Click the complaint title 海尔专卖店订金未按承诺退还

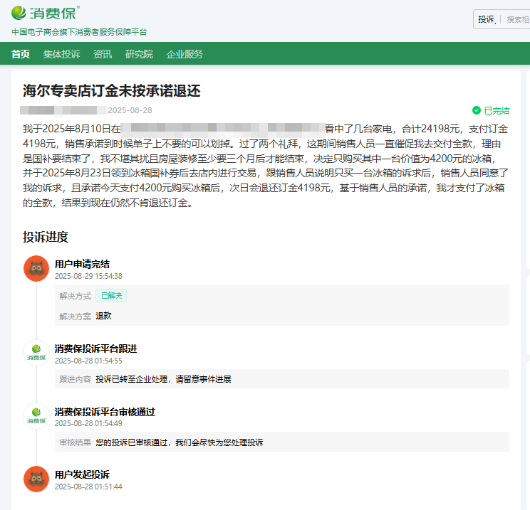(112, 91)
